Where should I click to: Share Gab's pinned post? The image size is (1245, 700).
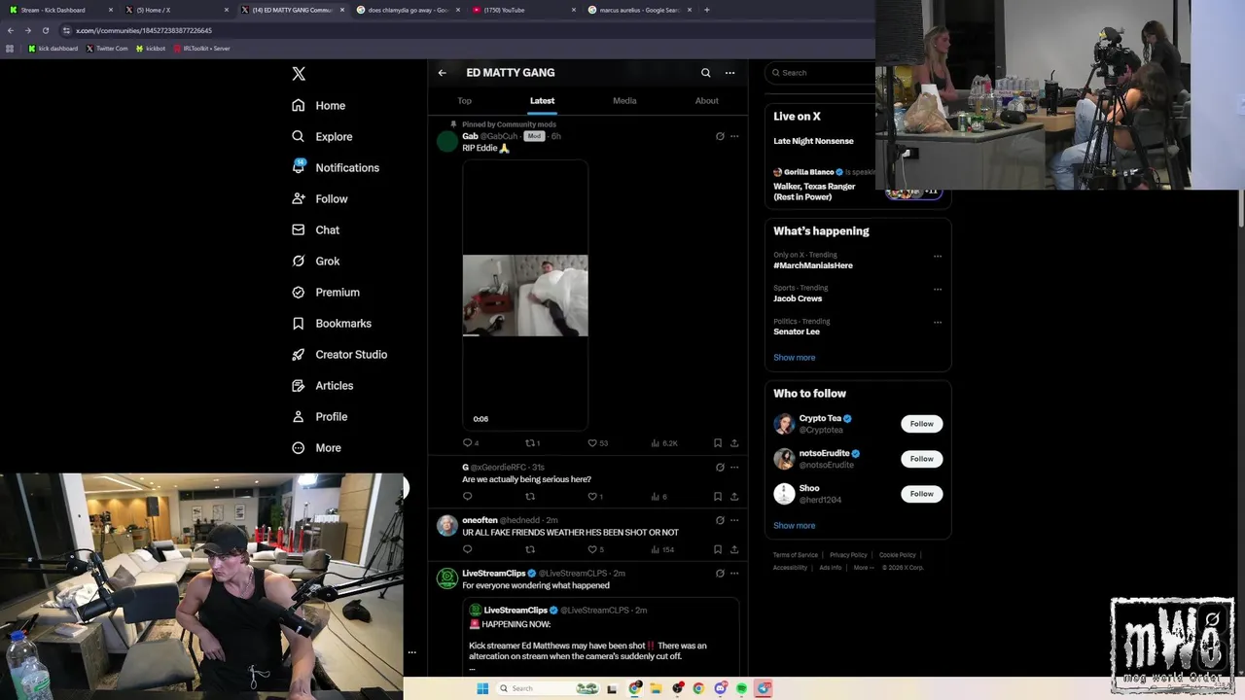click(734, 443)
